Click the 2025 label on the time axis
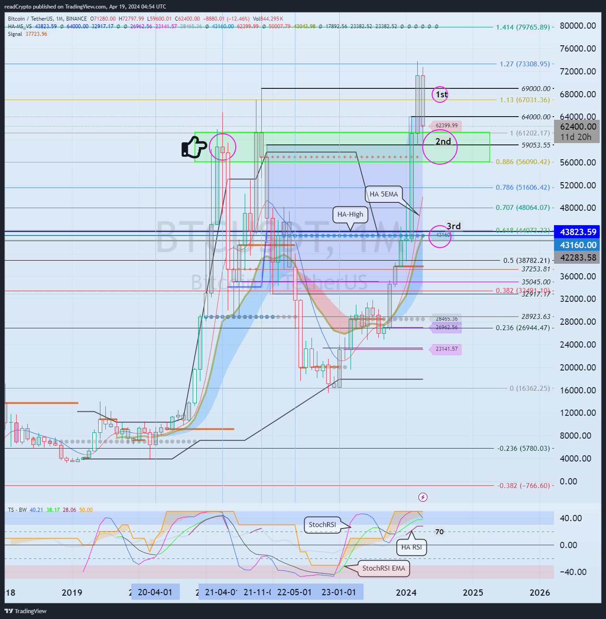606x619 pixels. point(473,593)
